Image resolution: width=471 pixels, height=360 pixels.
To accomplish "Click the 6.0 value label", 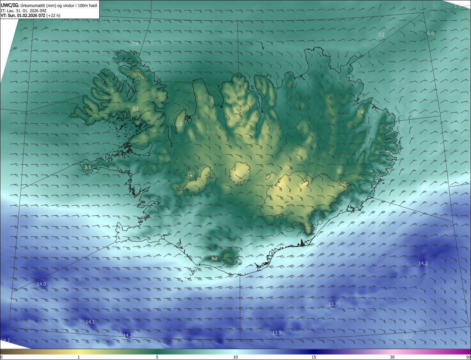I will 431,33.
